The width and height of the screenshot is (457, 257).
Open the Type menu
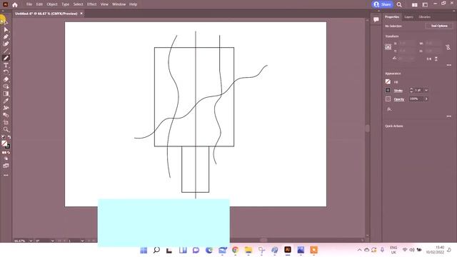coord(65,4)
